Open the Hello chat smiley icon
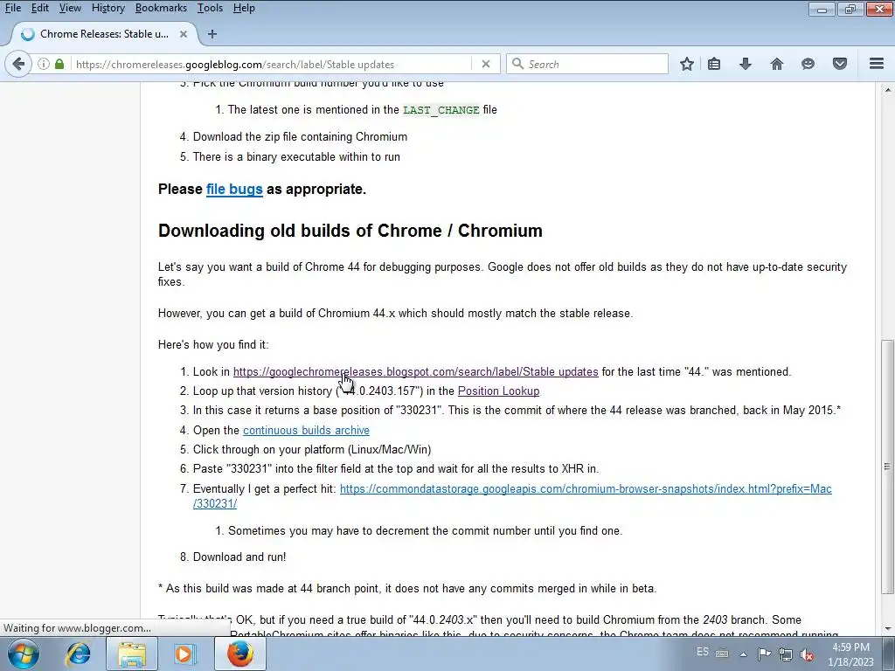Viewport: 895px width, 671px height. coord(808,64)
